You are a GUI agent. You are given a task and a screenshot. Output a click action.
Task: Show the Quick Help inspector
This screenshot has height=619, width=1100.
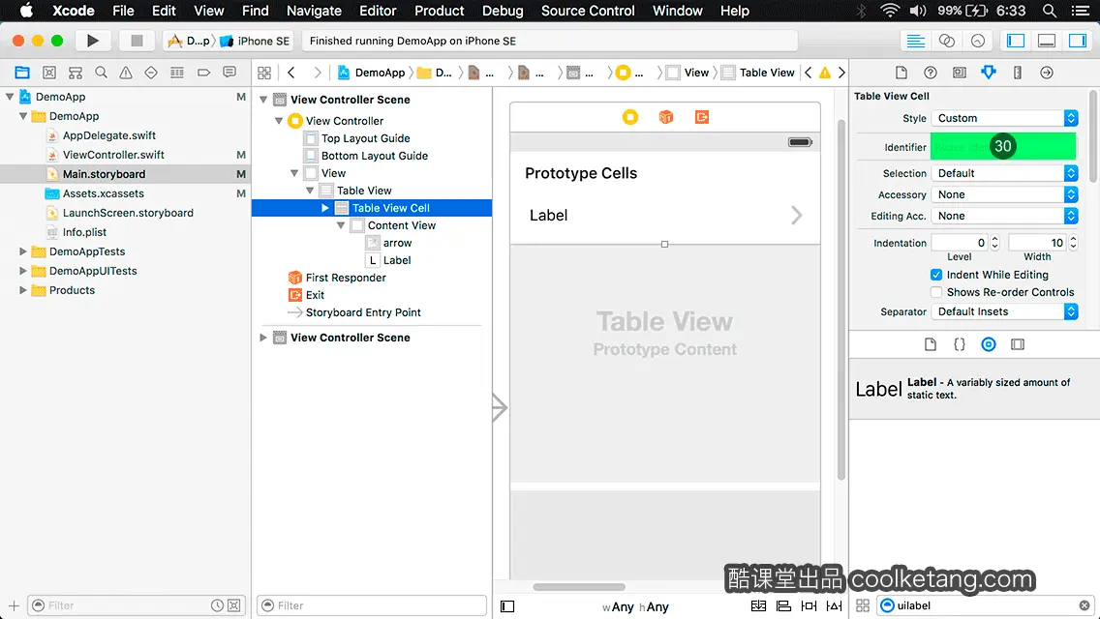click(x=931, y=73)
